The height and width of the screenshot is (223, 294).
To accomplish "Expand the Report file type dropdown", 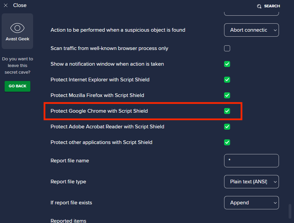I will click(x=251, y=182).
